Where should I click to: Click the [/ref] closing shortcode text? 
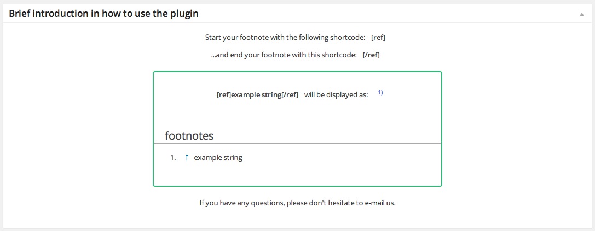point(371,55)
